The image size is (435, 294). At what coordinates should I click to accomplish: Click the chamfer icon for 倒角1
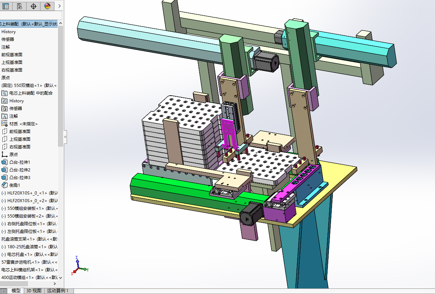click(x=5, y=185)
